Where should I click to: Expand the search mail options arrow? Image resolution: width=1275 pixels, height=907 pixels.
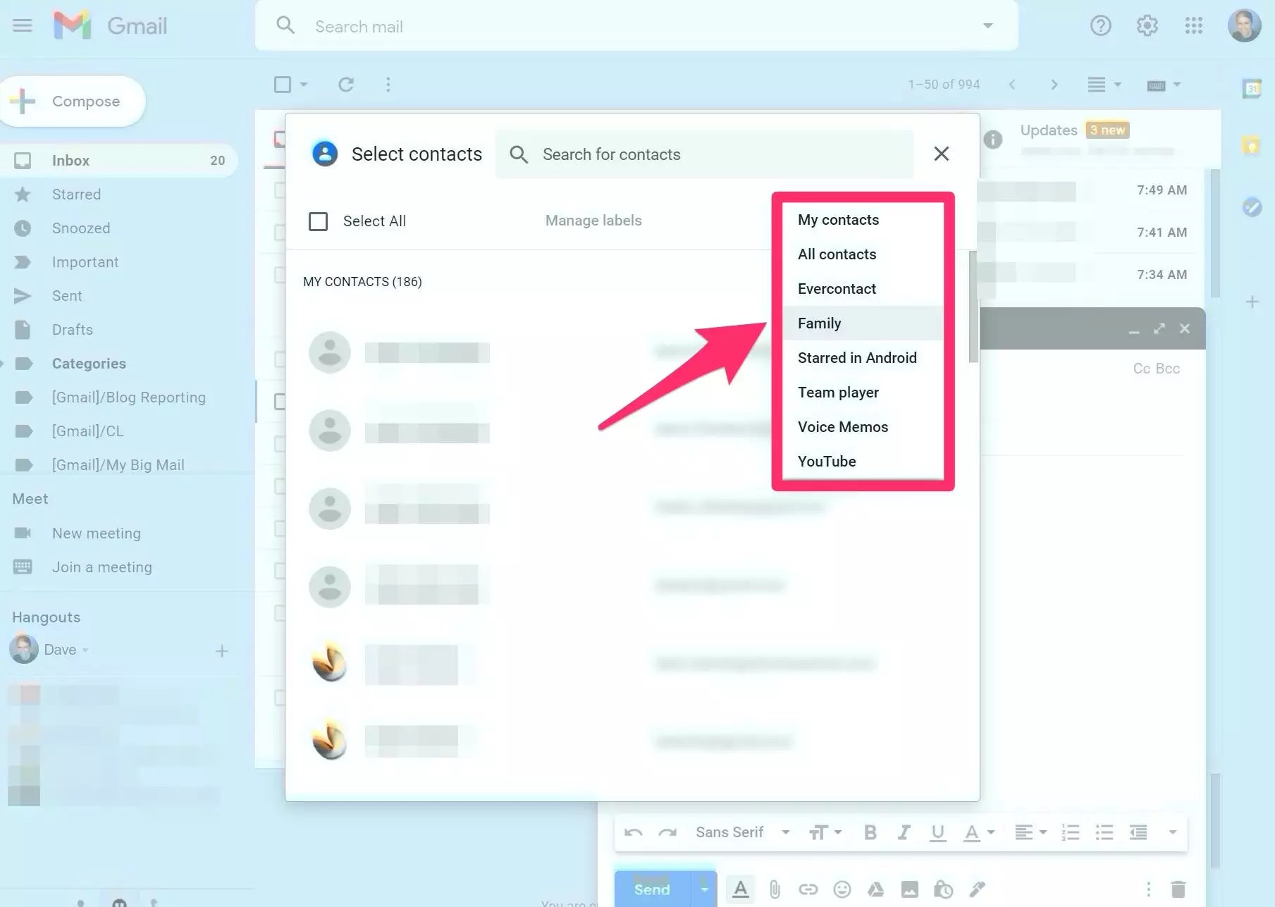pyautogui.click(x=988, y=25)
